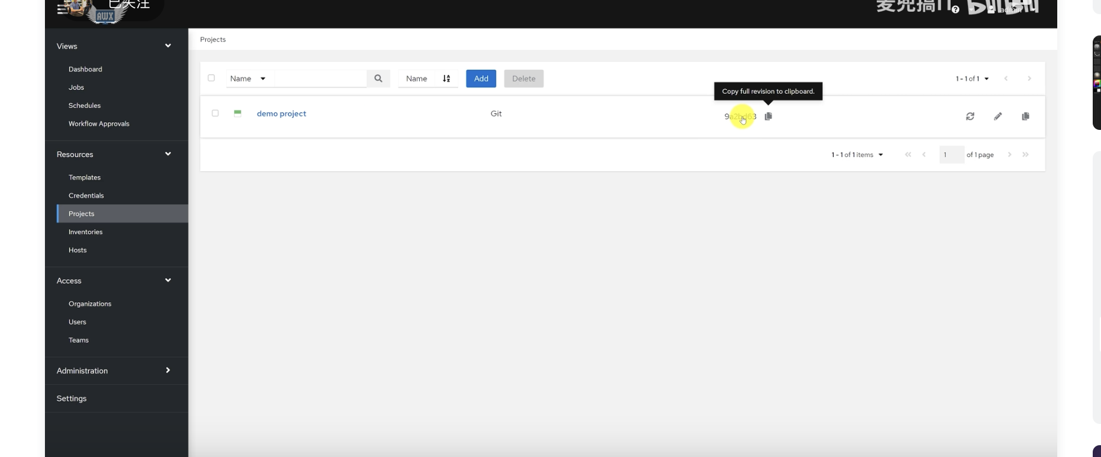Image resolution: width=1101 pixels, height=457 pixels.
Task: Go to next page in bottom pagination
Action: [x=1010, y=155]
